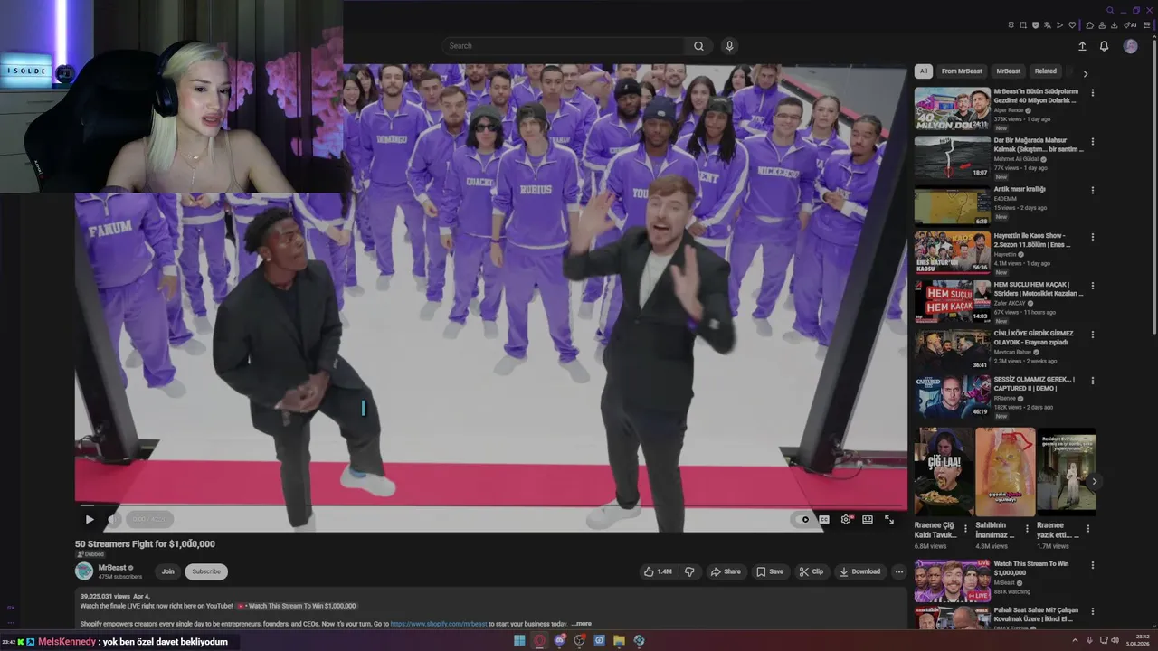The width and height of the screenshot is (1158, 651).
Task: Select the From MrBeast filter chip
Action: click(x=962, y=71)
